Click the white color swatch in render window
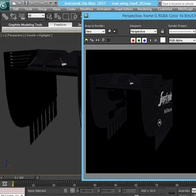This screenshot has height=196, width=196. pyautogui.click(x=163, y=40)
